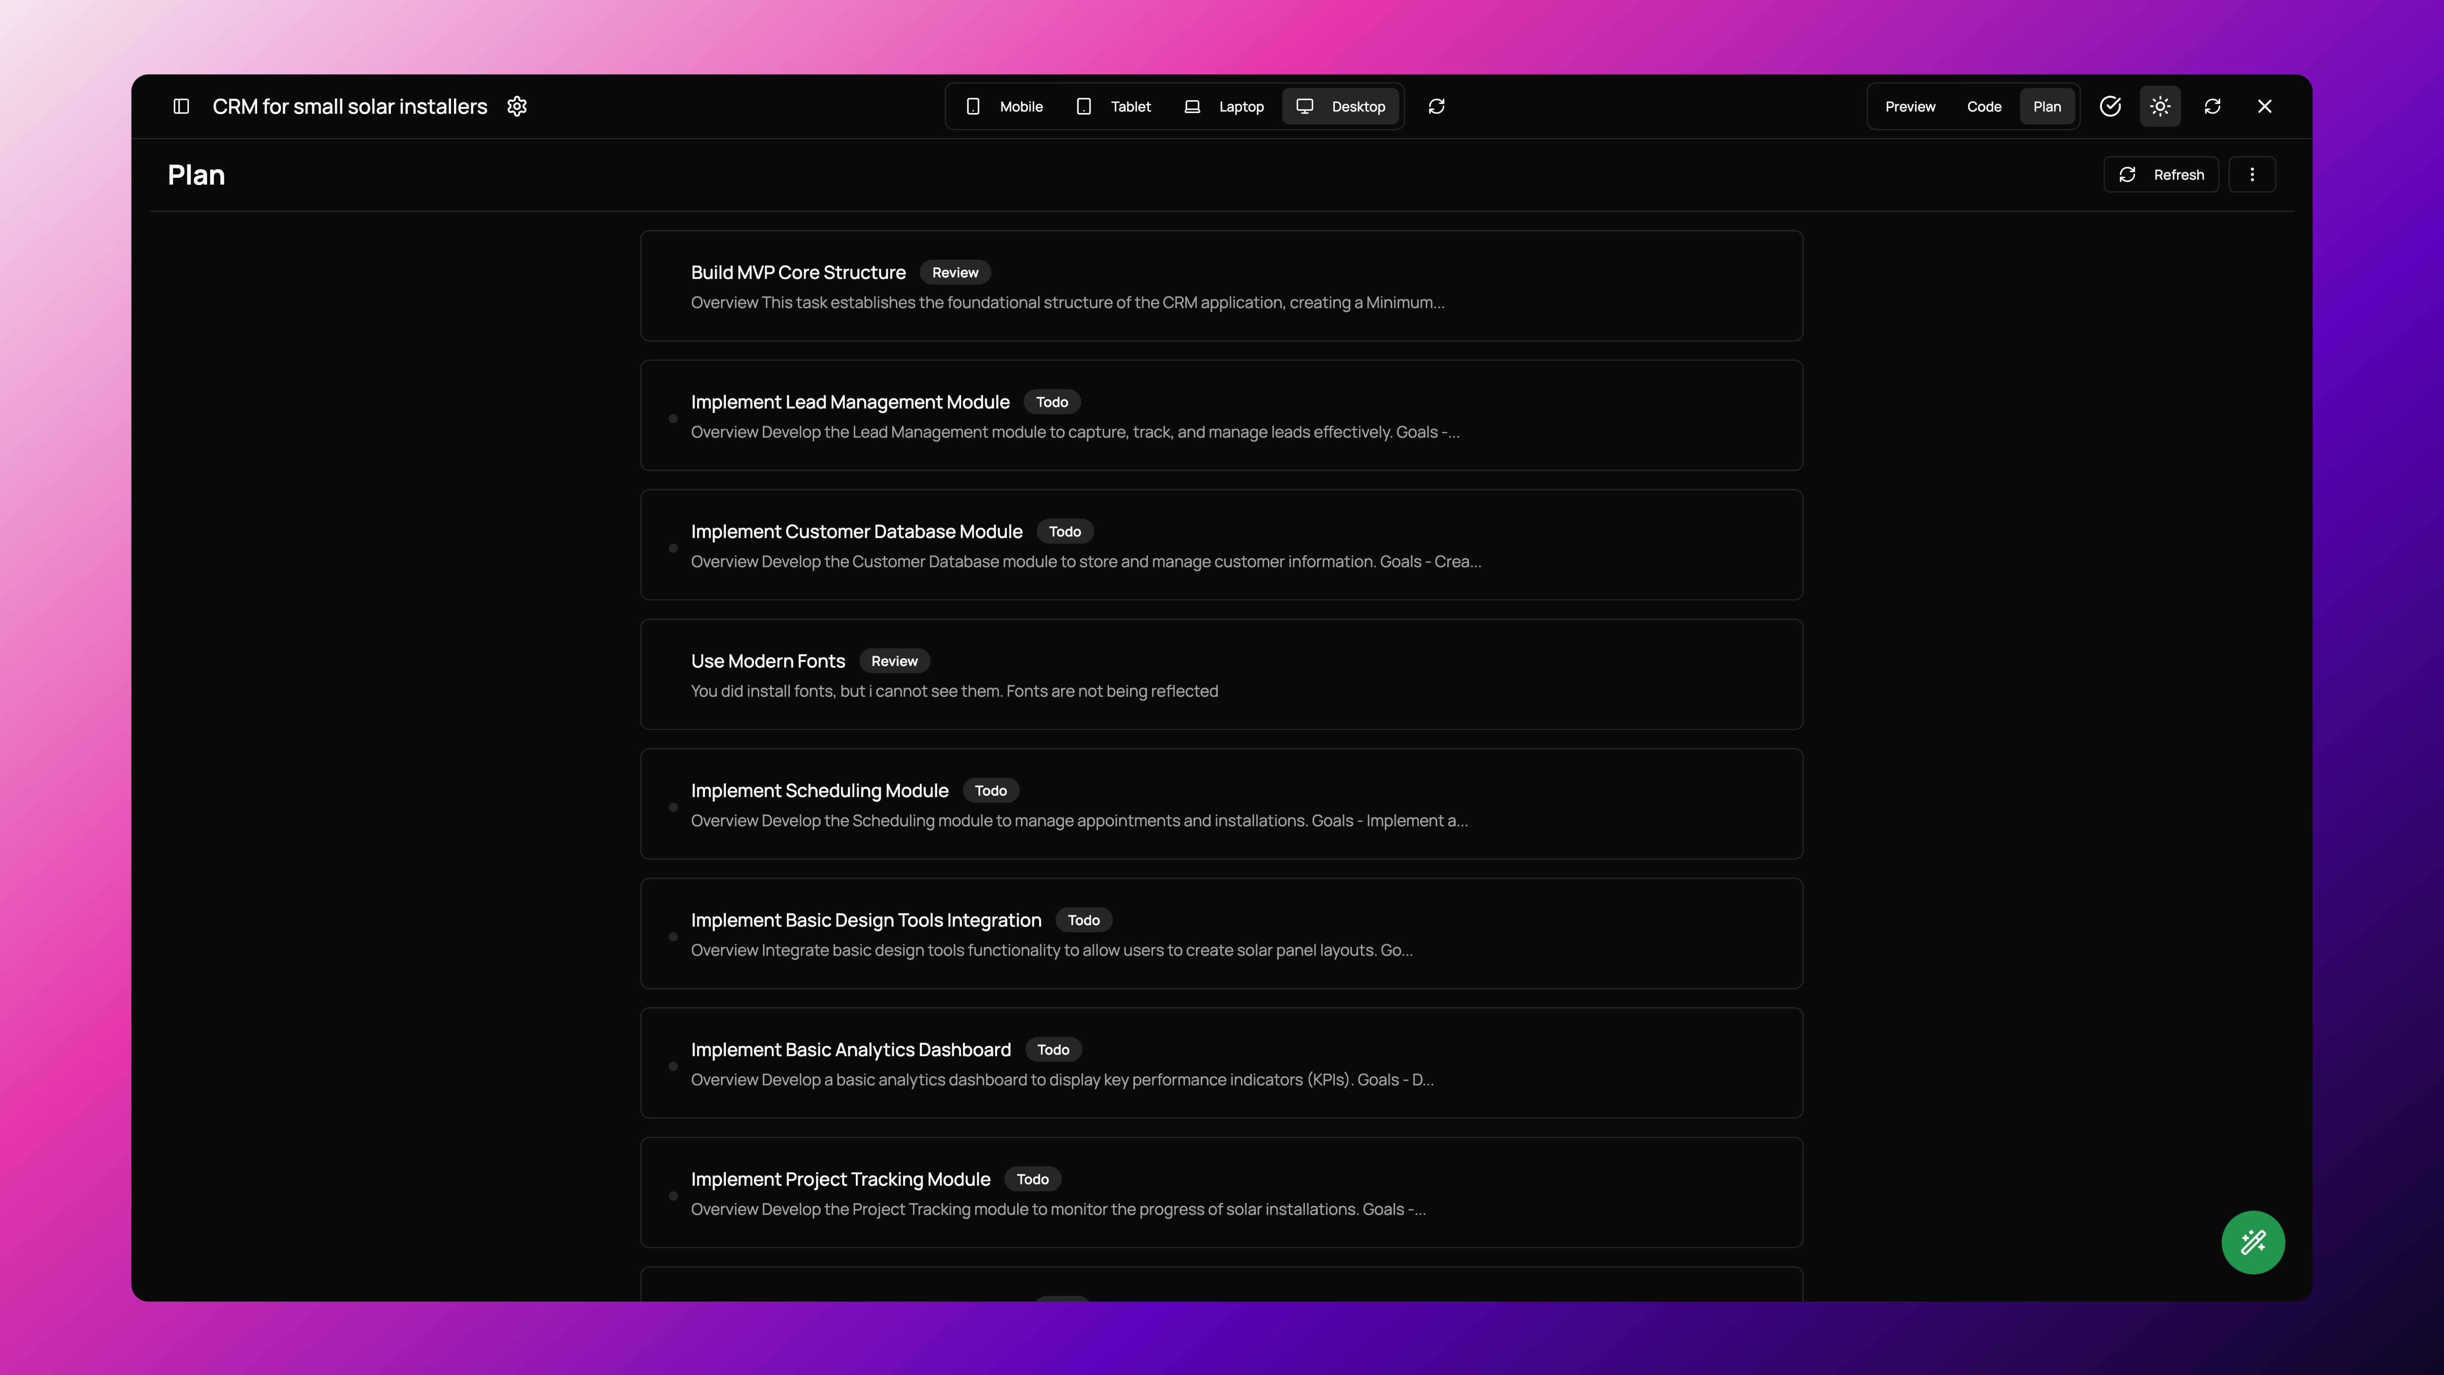Open project settings gear icon

pos(517,106)
